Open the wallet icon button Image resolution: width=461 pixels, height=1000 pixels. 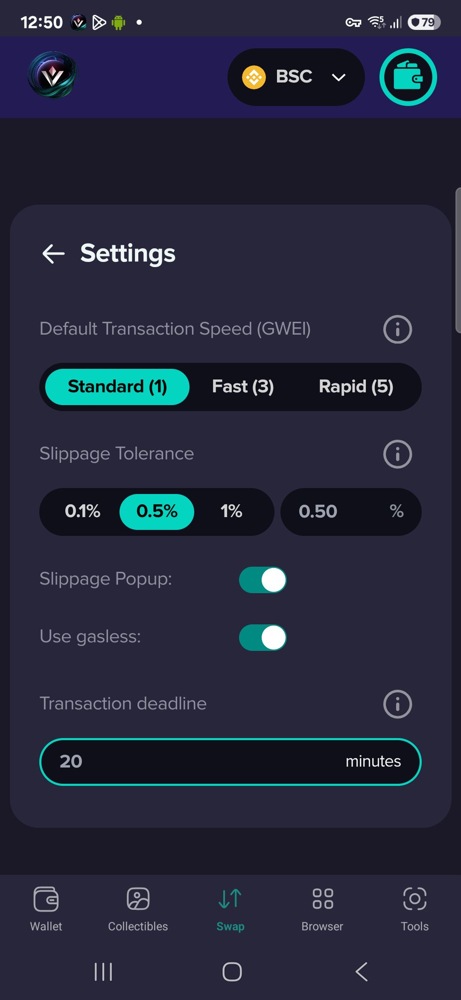(408, 77)
